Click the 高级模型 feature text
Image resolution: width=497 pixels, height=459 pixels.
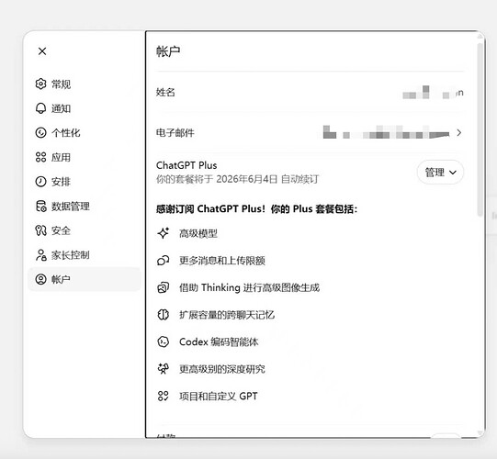[x=198, y=233]
